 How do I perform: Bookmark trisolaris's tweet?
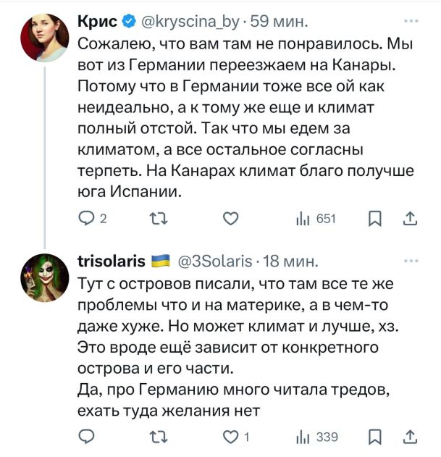point(374,436)
